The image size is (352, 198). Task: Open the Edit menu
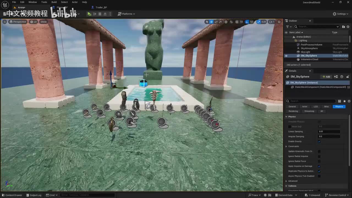[x=22, y=2]
